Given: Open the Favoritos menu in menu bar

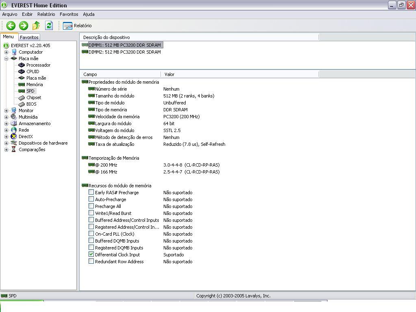Looking at the screenshot, I should point(69,14).
